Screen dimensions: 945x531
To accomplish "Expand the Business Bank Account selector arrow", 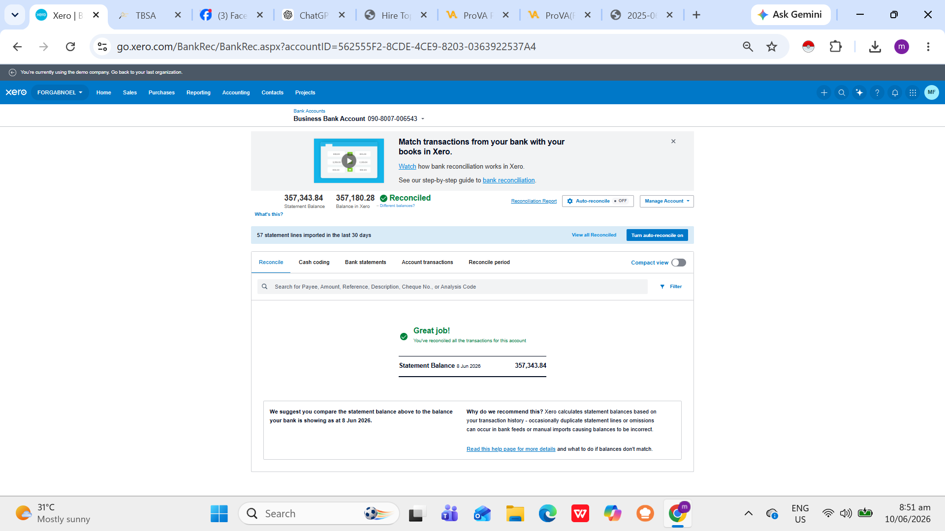I will point(423,119).
